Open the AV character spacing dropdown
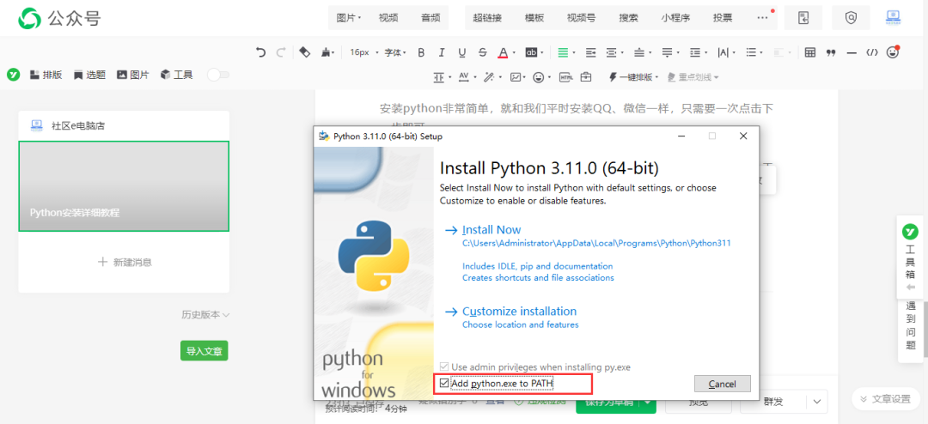This screenshot has width=928, height=424. pyautogui.click(x=466, y=77)
